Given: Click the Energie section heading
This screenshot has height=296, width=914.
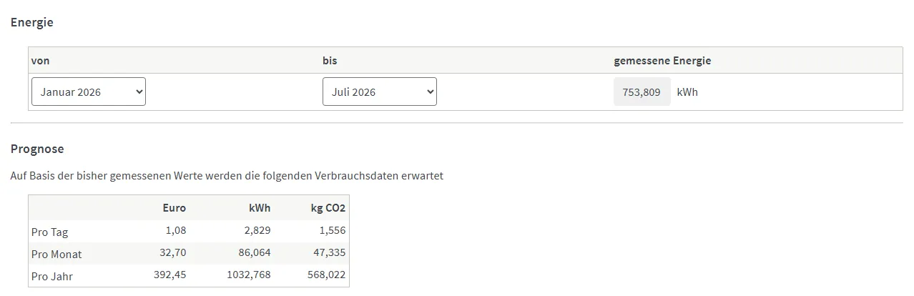Looking at the screenshot, I should pyautogui.click(x=32, y=22).
